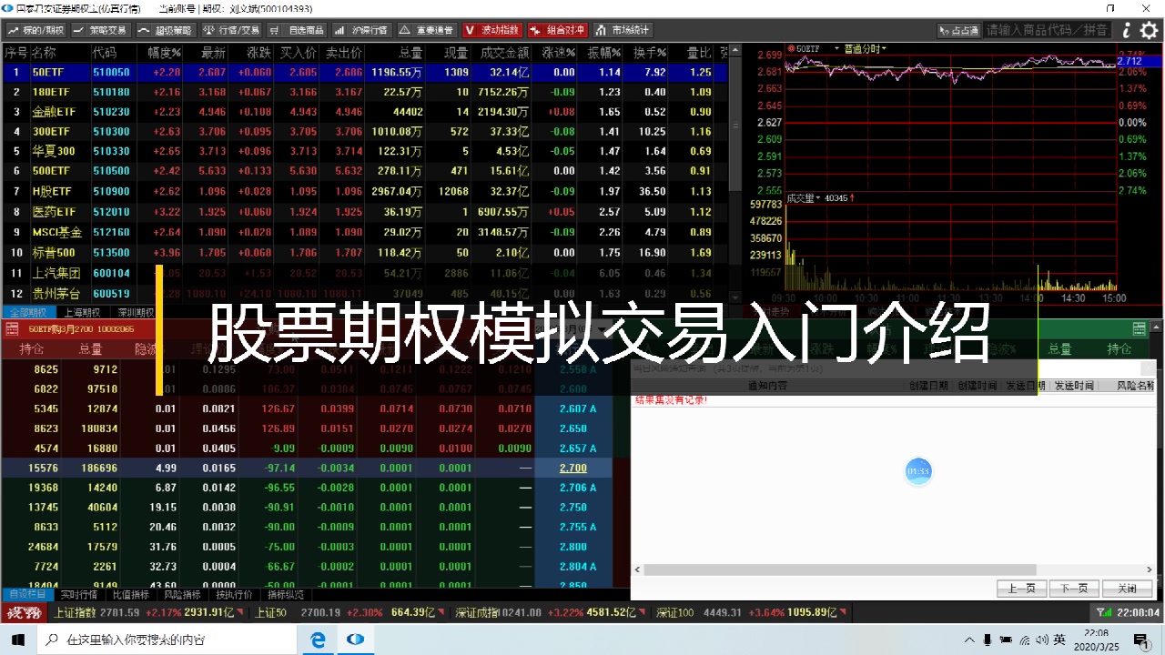1165x655 pixels.
Task: Switch to the 比值指标 bottom tab
Action: coord(130,595)
